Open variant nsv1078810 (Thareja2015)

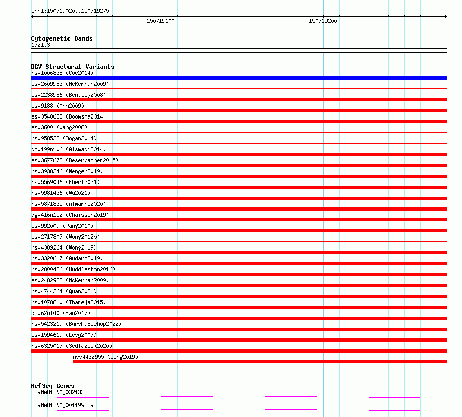(x=69, y=302)
